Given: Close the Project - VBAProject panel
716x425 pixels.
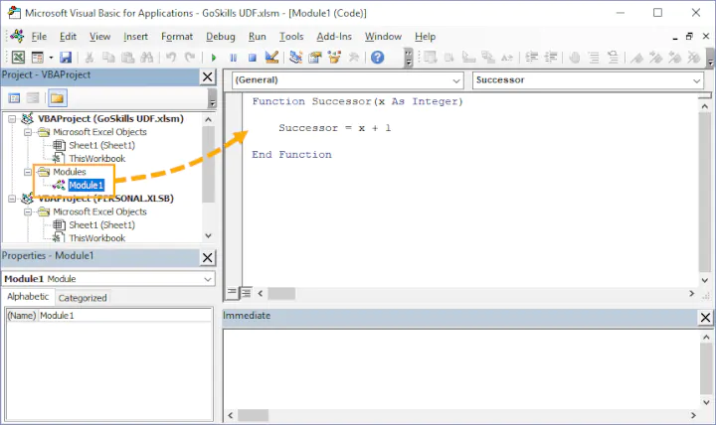Looking at the screenshot, I should coord(208,77).
